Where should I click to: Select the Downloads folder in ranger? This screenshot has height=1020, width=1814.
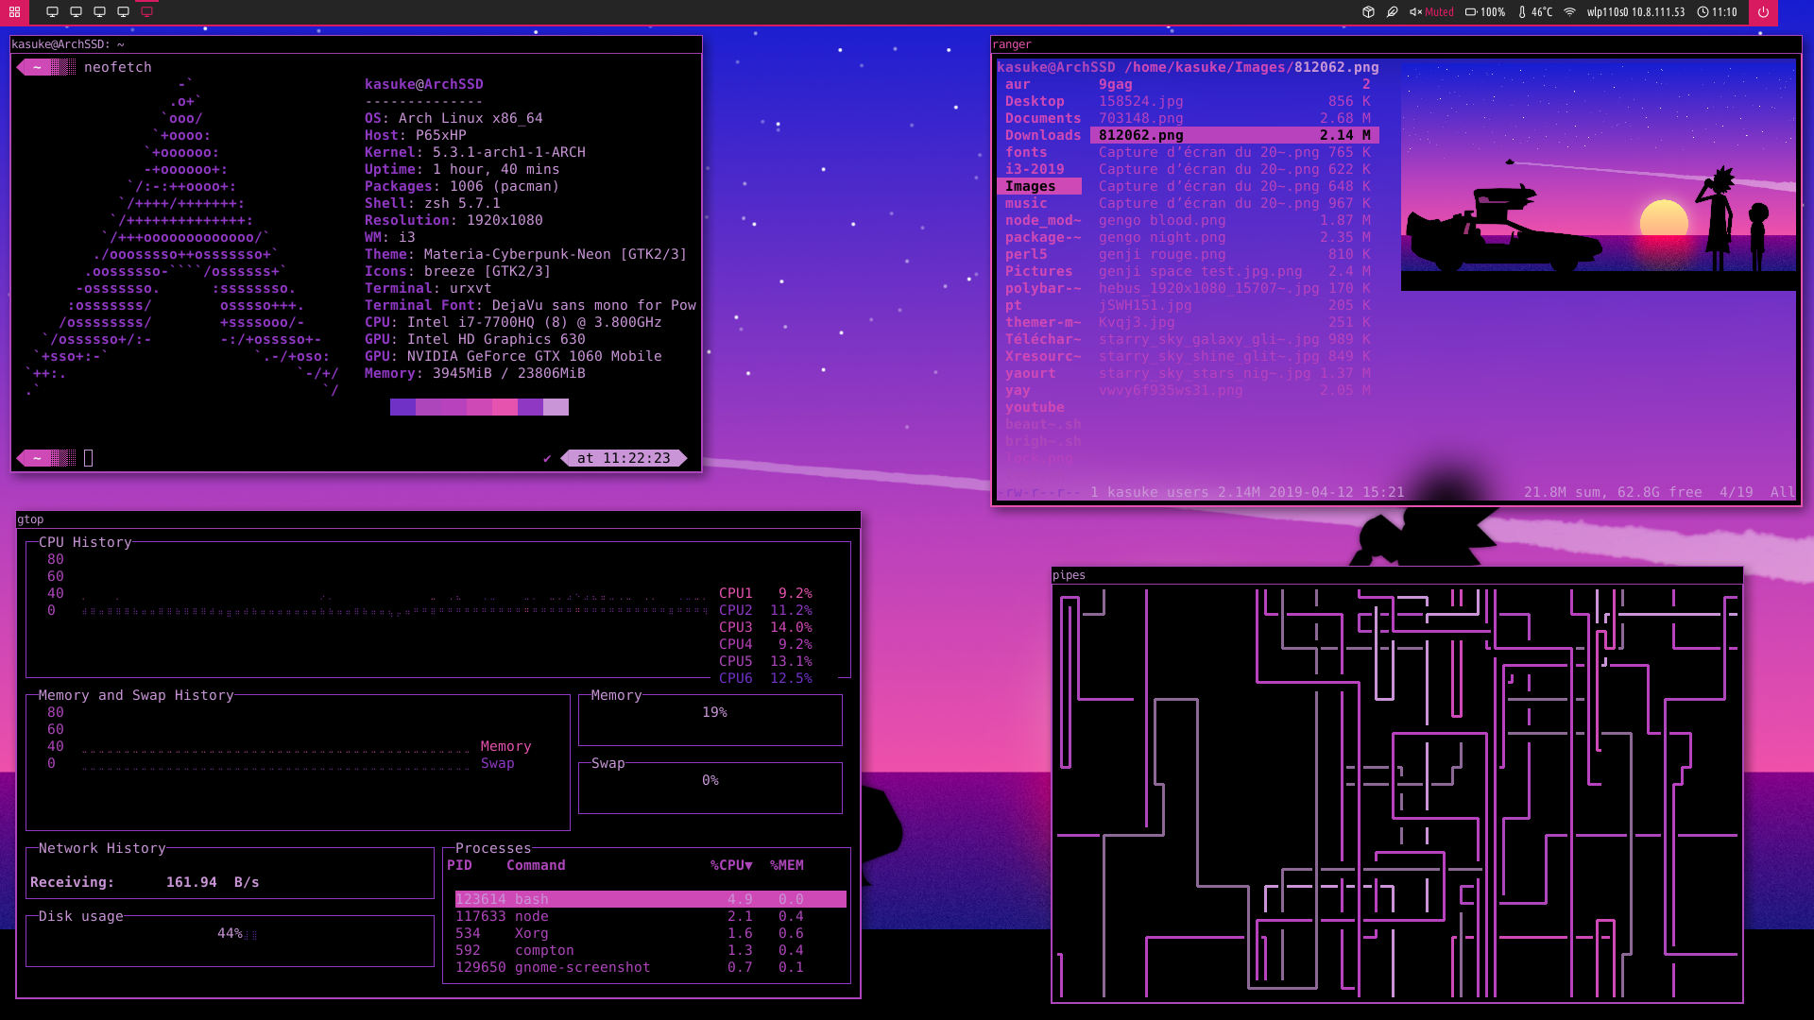point(1043,135)
